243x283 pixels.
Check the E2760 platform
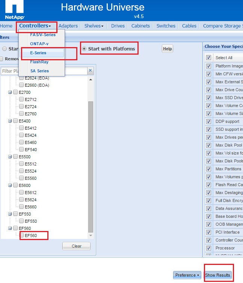(21, 113)
